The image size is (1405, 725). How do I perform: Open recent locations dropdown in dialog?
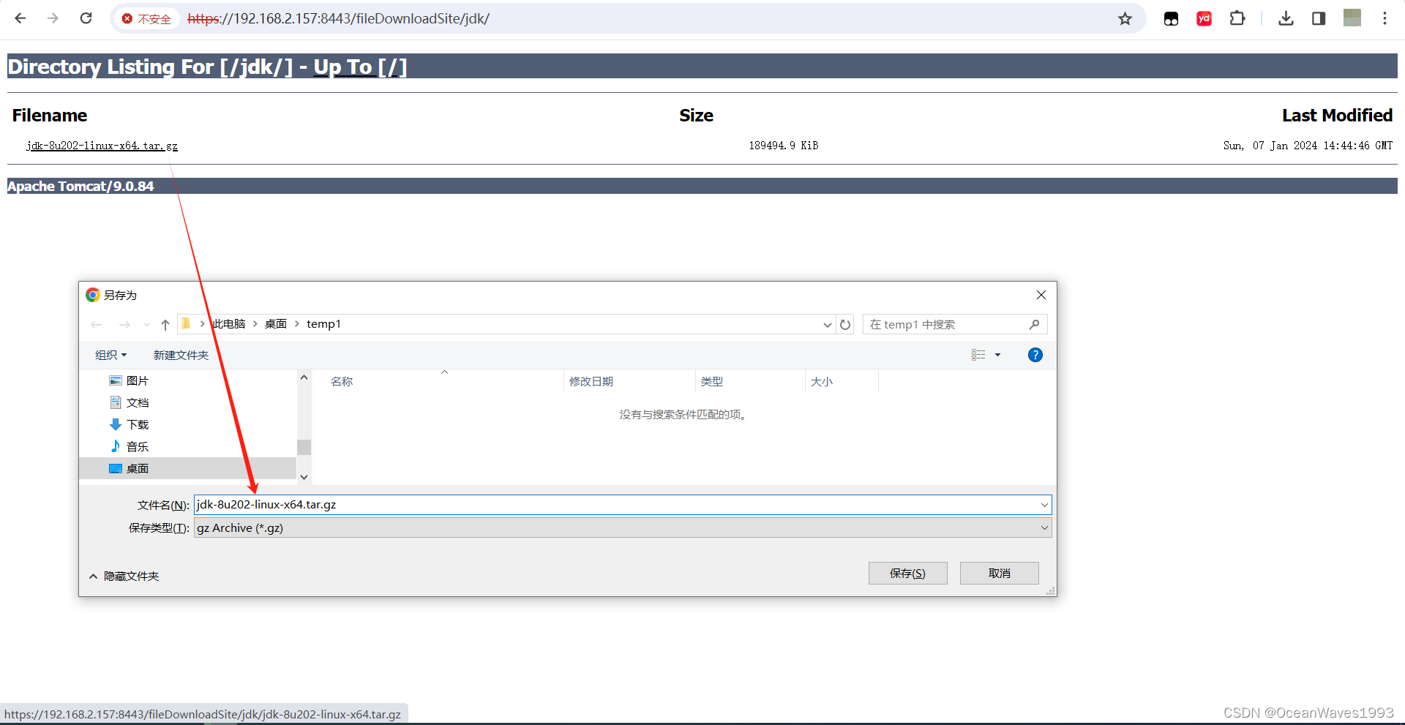[x=146, y=325]
